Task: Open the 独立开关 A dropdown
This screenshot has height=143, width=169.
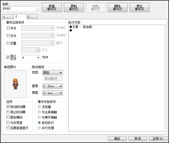Action: coord(31,57)
